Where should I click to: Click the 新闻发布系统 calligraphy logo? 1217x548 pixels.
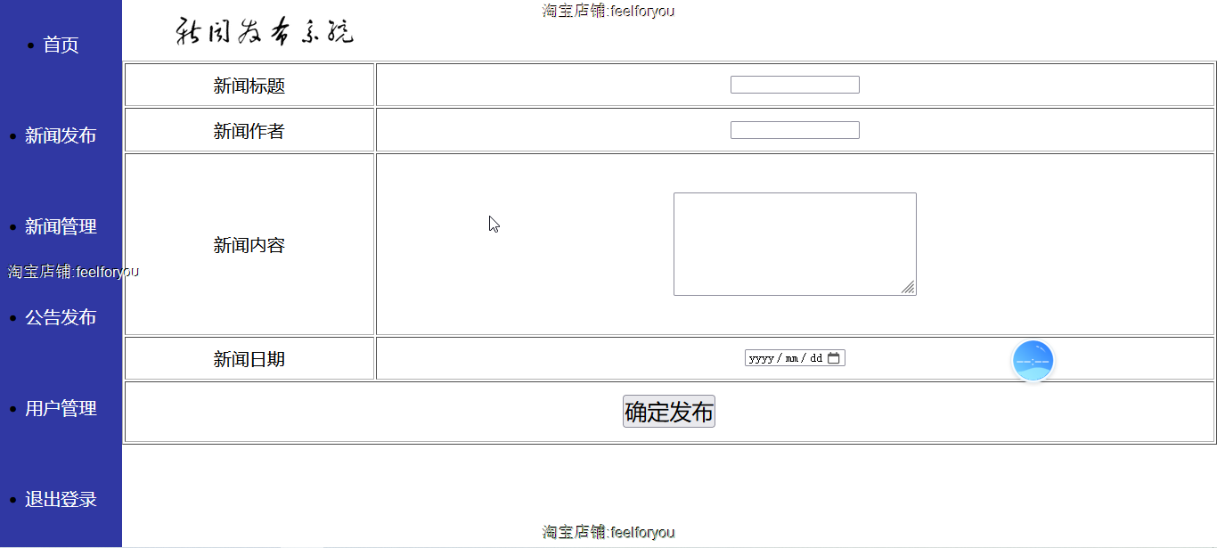[265, 31]
